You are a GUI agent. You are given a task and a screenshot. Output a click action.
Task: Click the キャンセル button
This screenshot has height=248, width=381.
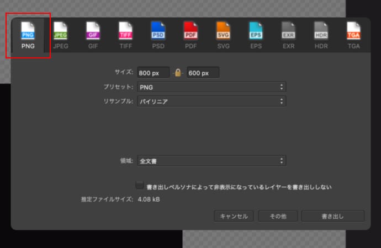pyautogui.click(x=234, y=216)
